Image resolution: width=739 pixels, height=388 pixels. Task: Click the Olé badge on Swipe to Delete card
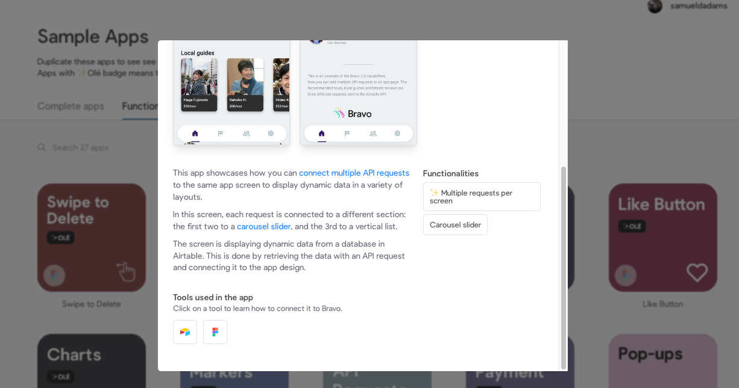click(x=61, y=238)
